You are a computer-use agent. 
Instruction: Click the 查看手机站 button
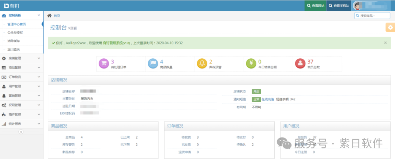(x=339, y=5)
